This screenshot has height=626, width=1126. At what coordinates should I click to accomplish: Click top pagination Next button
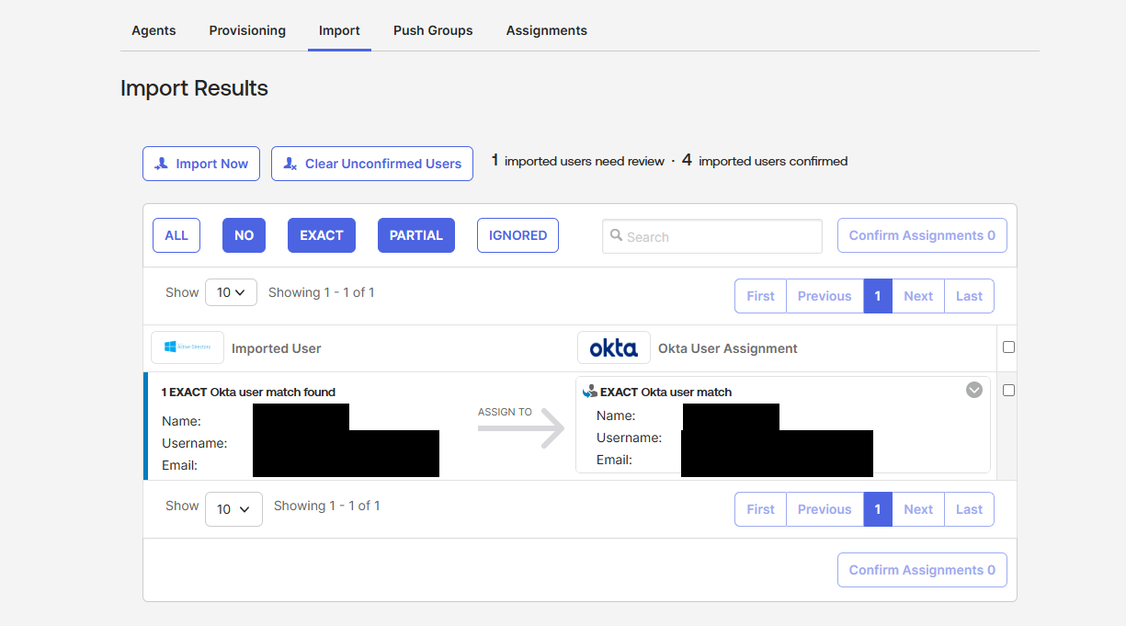click(x=918, y=296)
